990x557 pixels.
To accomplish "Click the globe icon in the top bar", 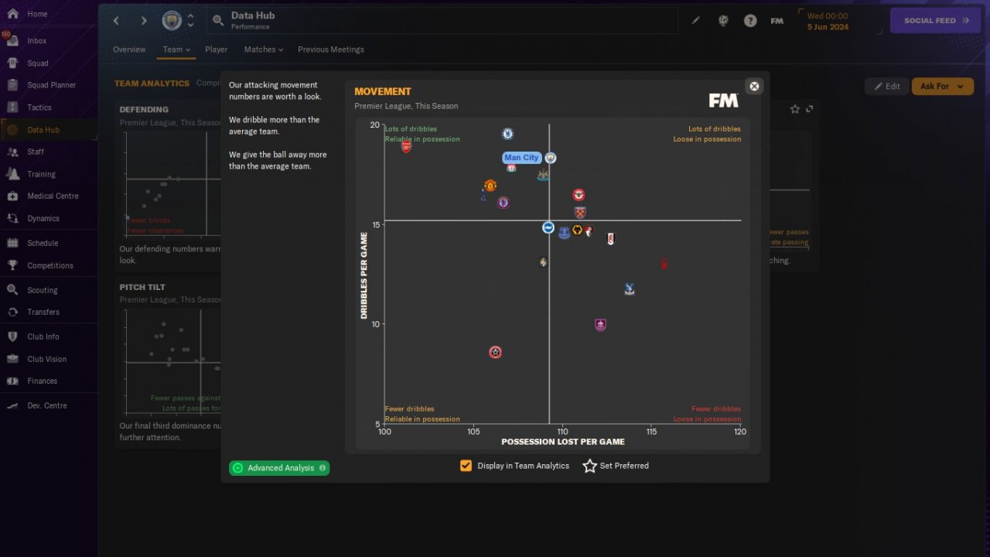I will point(723,21).
